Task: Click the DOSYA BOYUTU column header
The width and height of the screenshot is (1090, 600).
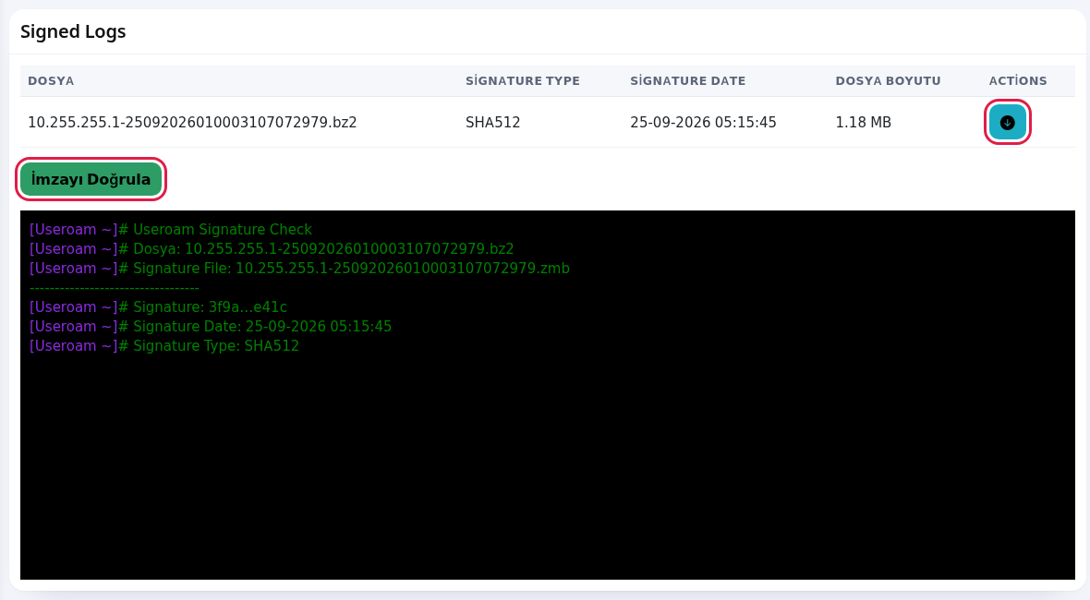Action: point(888,80)
